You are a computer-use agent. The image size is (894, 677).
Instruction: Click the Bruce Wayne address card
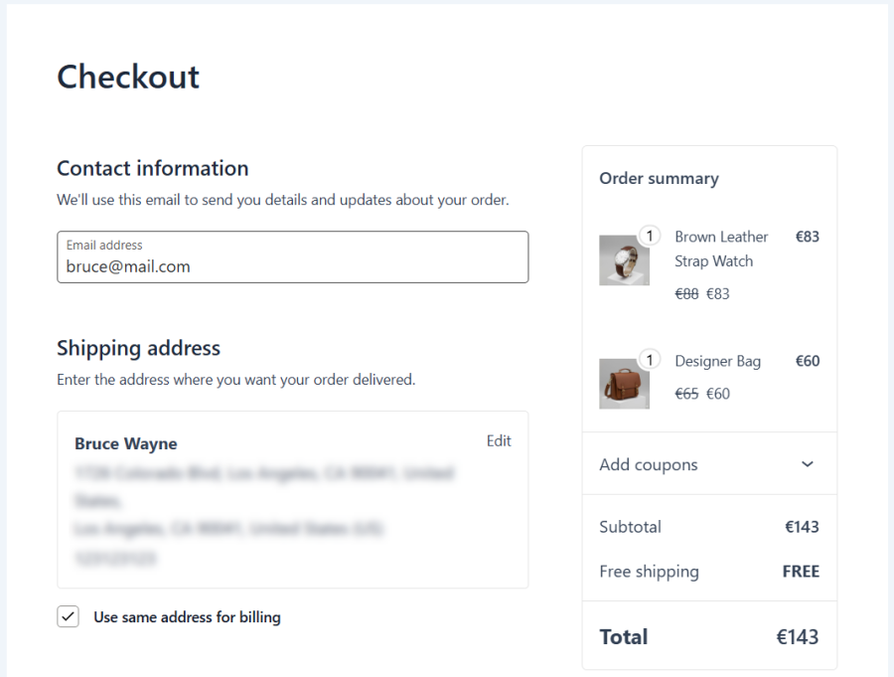pos(292,497)
